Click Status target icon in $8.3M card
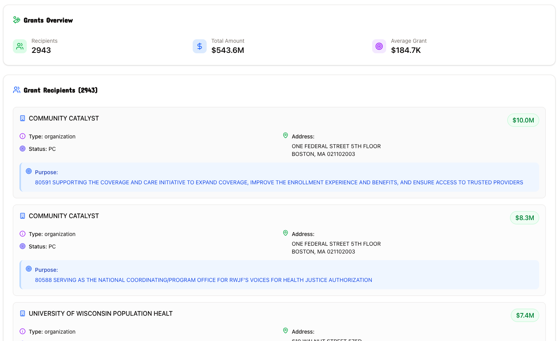The width and height of the screenshot is (559, 341). [23, 246]
